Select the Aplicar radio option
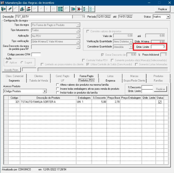This screenshot has width=174, height=173. pyautogui.click(x=7, y=62)
